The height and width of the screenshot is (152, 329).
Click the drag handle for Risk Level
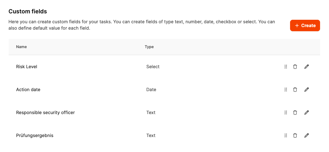tap(286, 67)
